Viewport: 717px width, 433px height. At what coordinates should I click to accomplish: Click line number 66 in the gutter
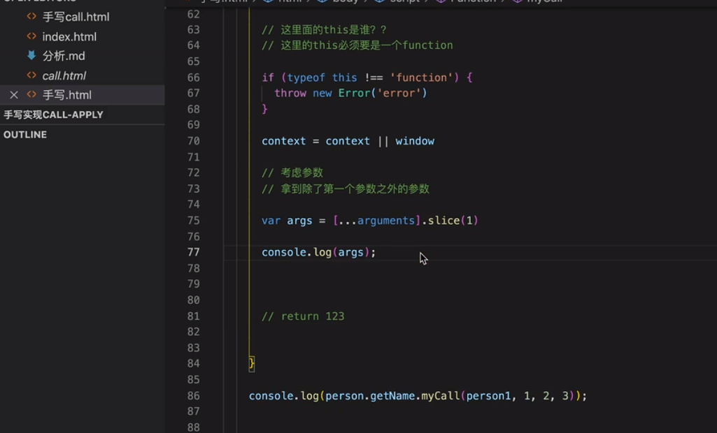click(x=194, y=78)
